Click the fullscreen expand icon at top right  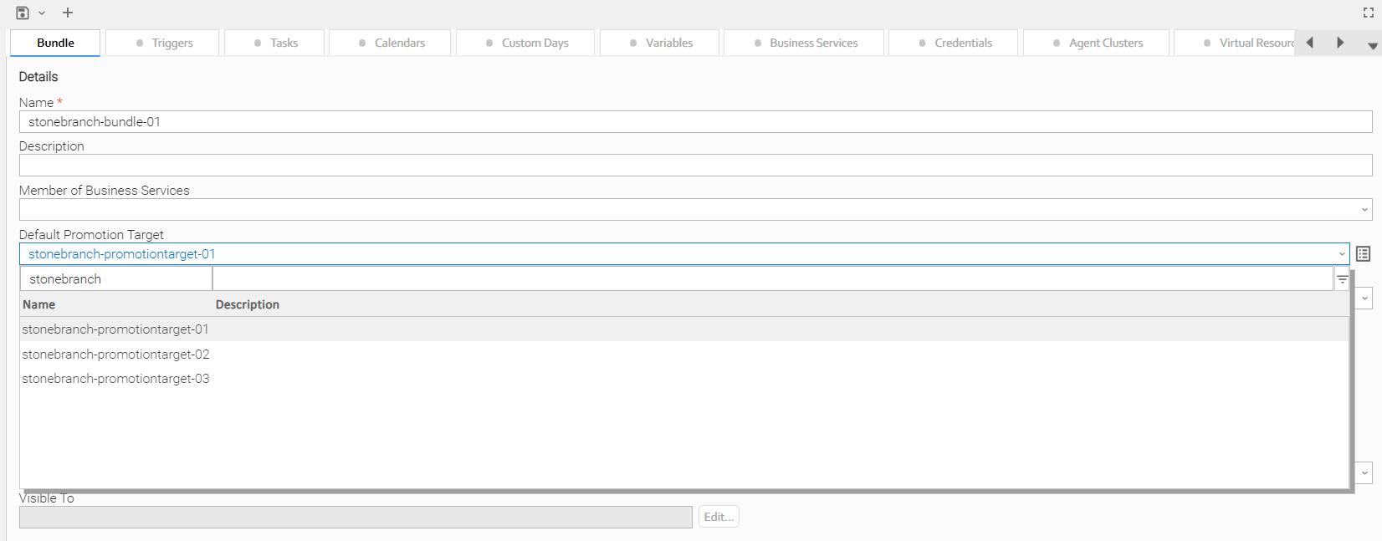(1369, 13)
